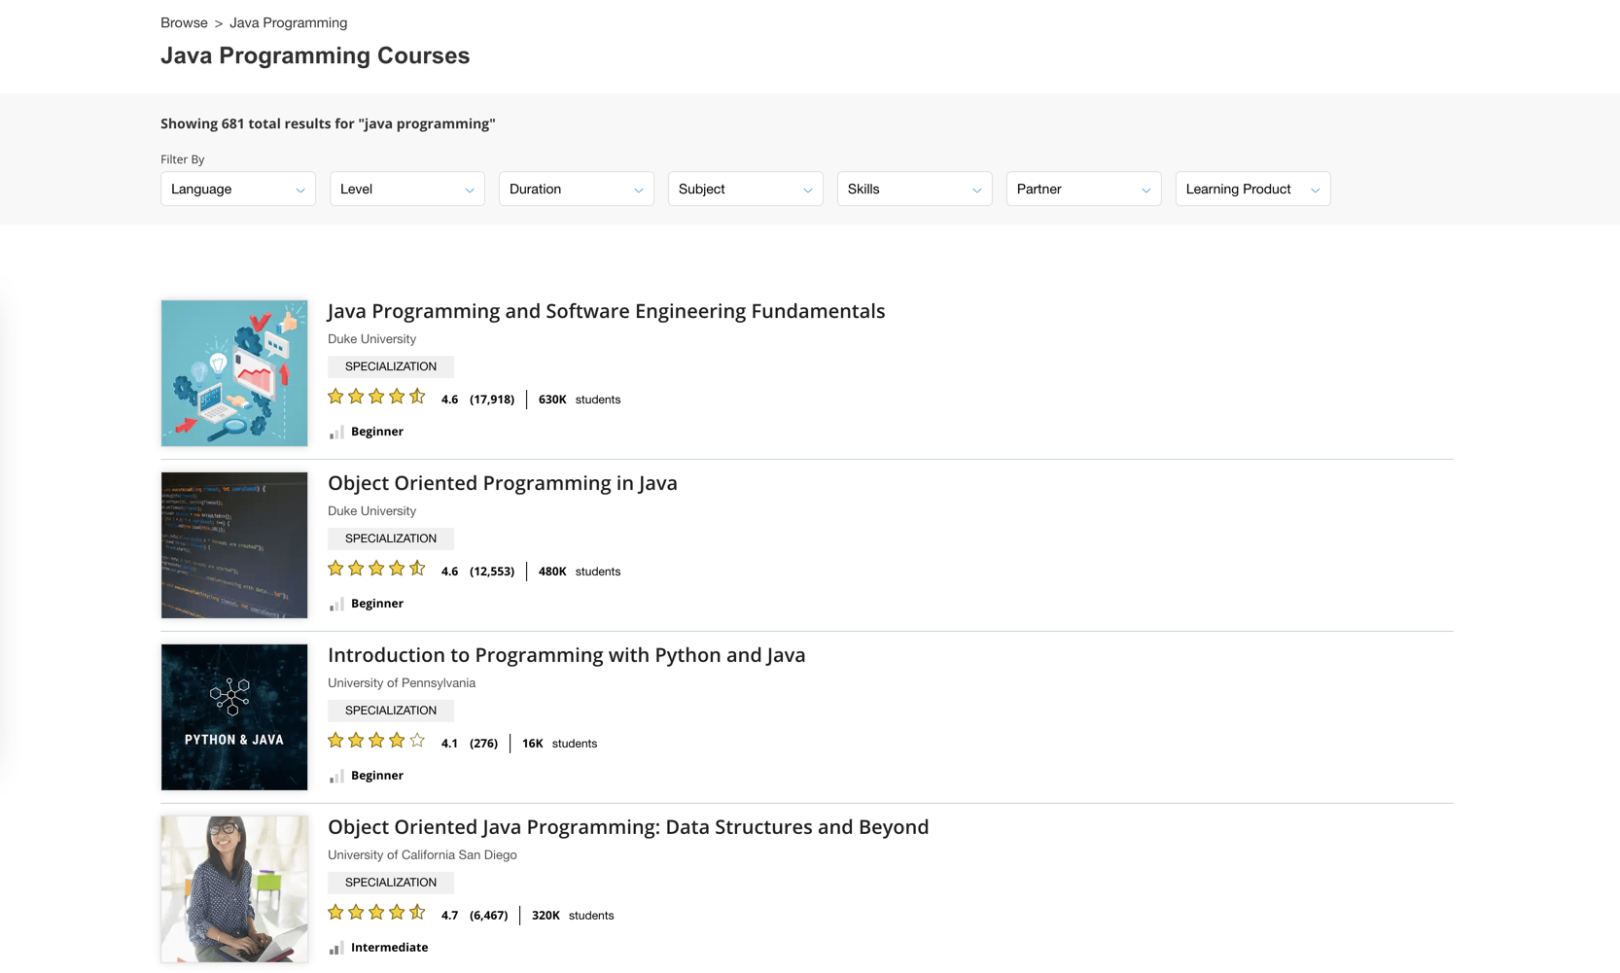This screenshot has width=1620, height=973.
Task: Select Java Programming in the breadcrumb
Action: point(288,22)
